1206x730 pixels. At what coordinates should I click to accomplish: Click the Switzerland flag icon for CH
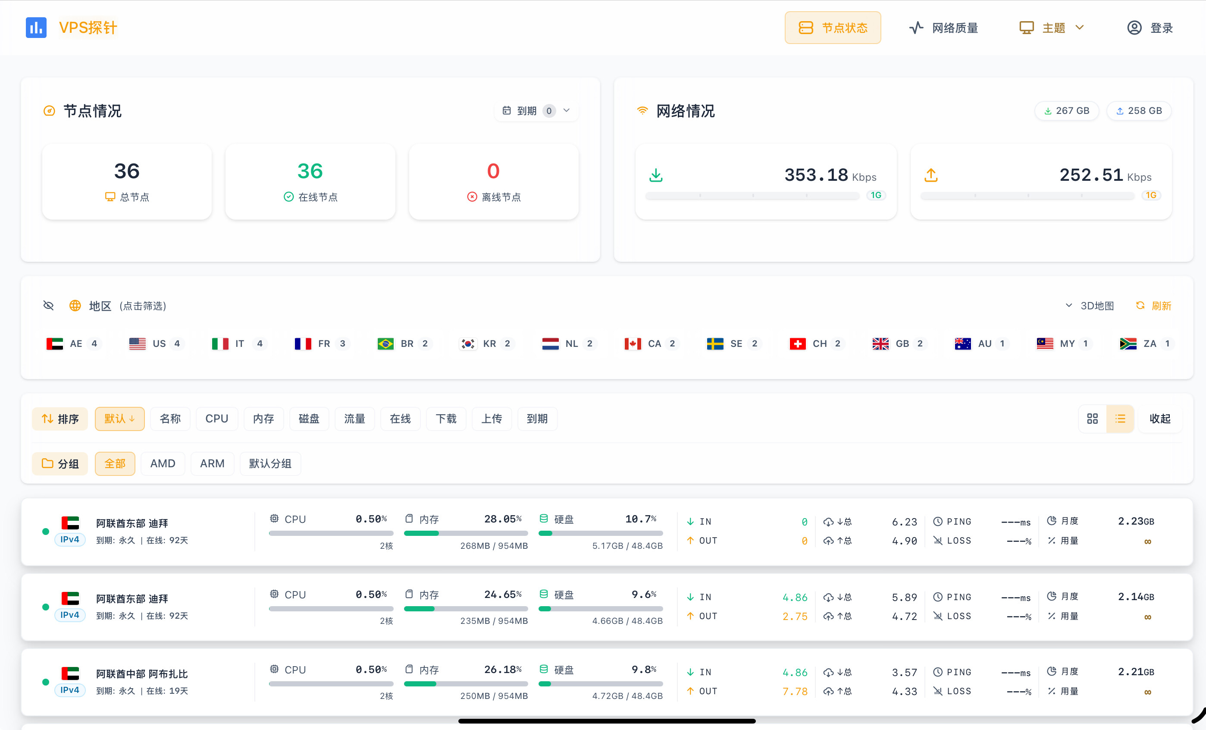pyautogui.click(x=798, y=344)
